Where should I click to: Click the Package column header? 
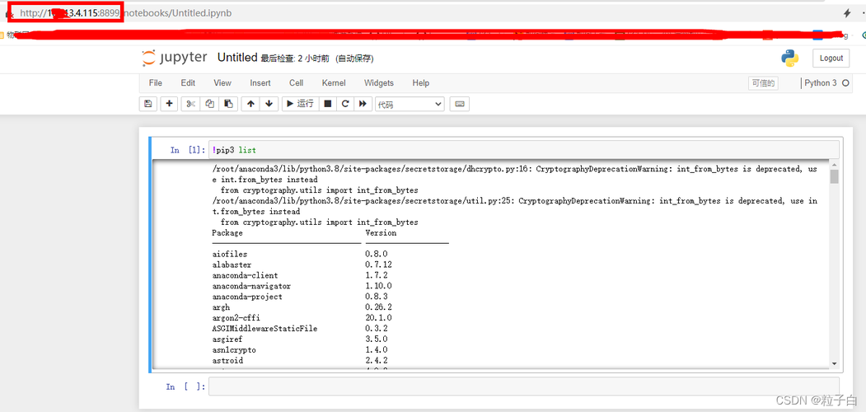(227, 233)
